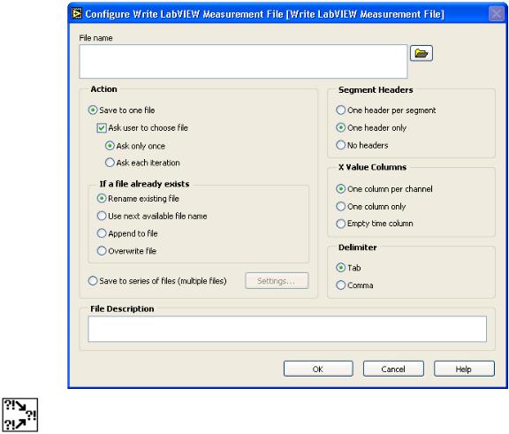509x434 pixels.
Task: Click inside the File Description box
Action: (287, 329)
